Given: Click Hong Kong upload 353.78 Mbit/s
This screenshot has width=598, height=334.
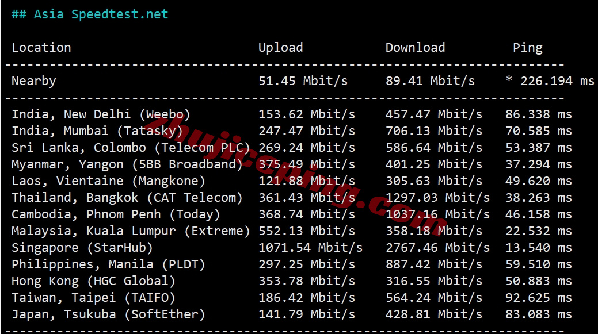Looking at the screenshot, I should [307, 282].
